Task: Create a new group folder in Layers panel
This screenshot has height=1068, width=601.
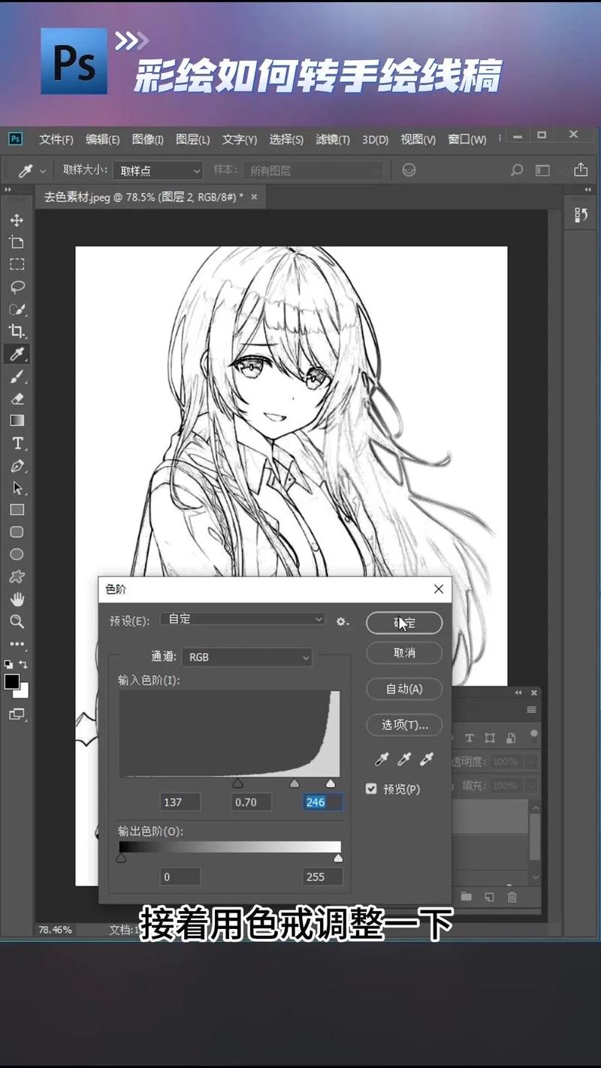Action: click(467, 897)
